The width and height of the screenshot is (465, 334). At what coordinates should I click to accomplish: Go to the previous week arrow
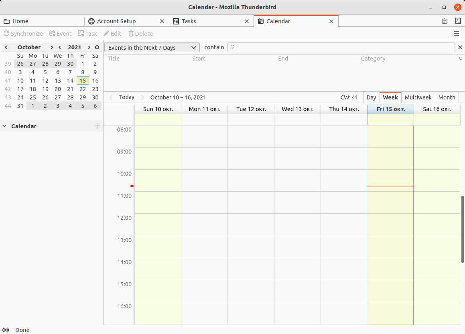[x=111, y=97]
